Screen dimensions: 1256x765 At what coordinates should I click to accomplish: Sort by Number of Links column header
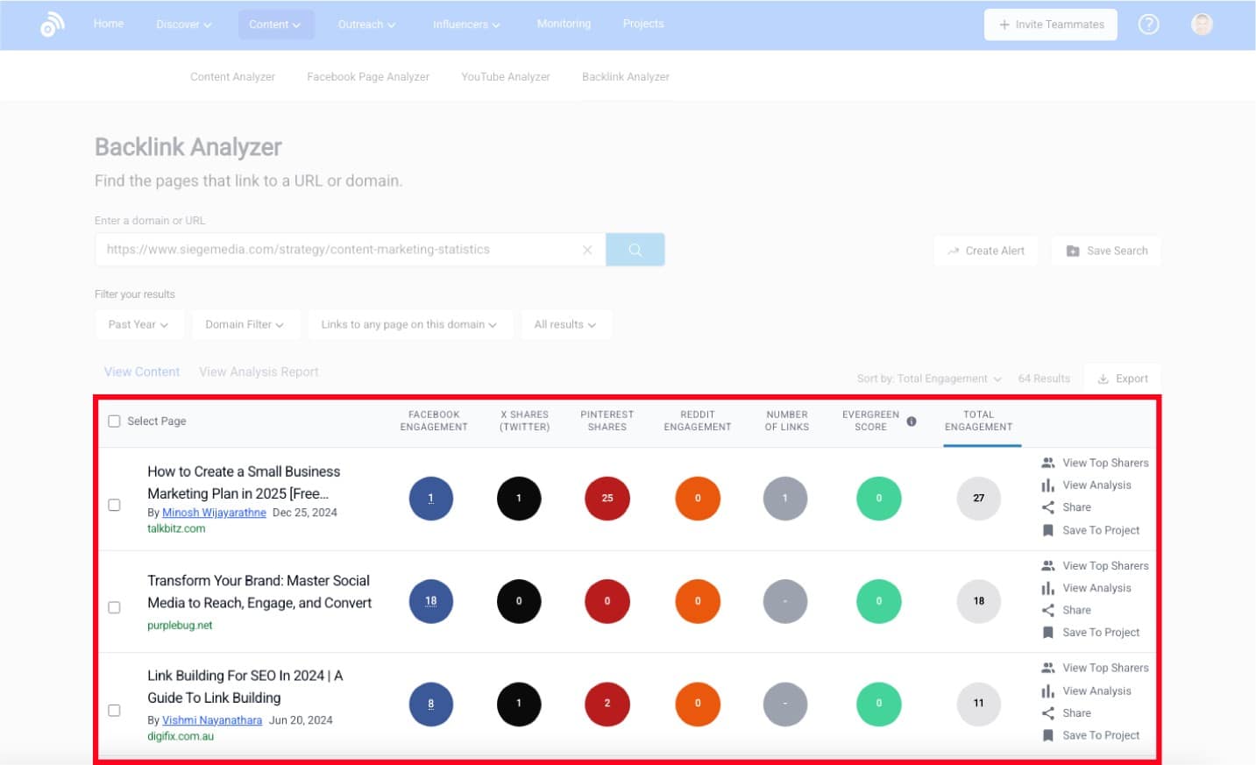click(786, 421)
